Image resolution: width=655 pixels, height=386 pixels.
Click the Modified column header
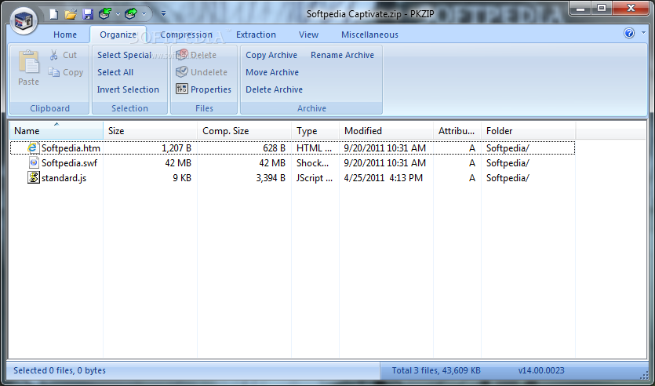[x=387, y=131]
